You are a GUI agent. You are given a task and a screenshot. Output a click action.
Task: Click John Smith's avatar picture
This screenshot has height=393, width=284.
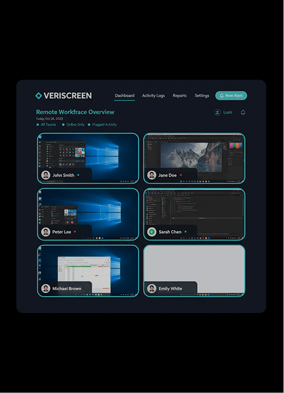point(46,175)
